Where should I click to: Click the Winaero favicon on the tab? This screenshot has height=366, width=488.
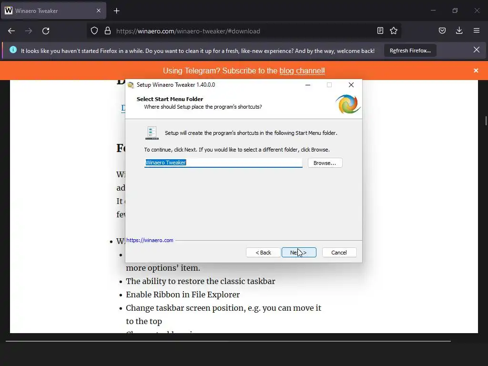[9, 10]
